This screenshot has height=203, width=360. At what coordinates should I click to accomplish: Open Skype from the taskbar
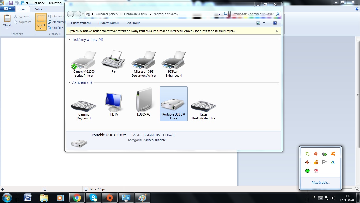coord(93,198)
